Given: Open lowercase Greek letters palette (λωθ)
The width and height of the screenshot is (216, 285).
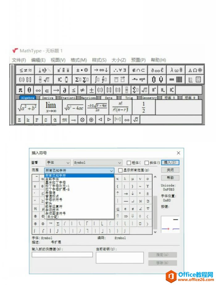Looking at the screenshot, I should click(176, 70).
